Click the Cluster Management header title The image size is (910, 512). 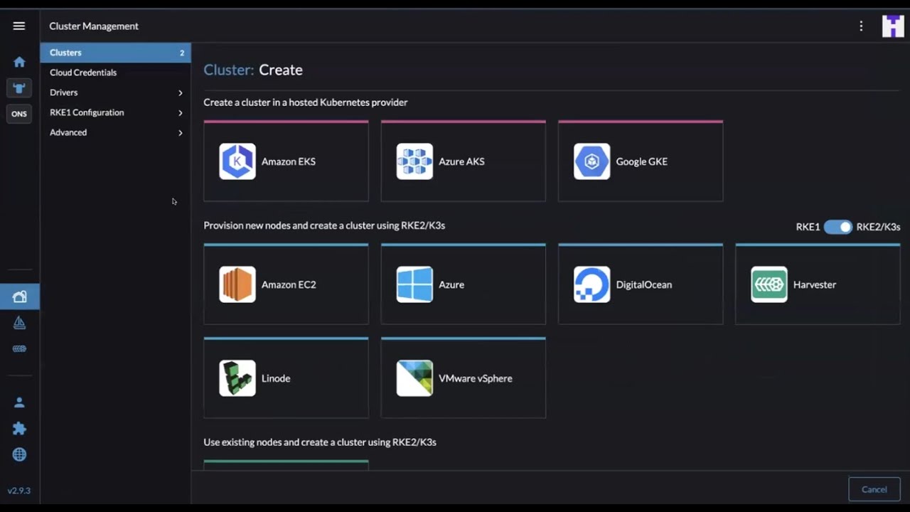94,26
